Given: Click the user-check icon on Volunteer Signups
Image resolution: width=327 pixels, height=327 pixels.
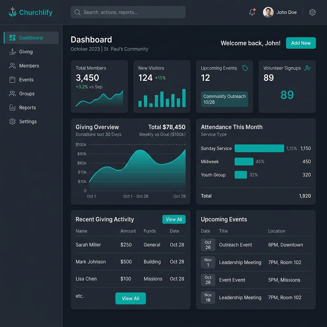Looking at the screenshot, I should coord(308,68).
